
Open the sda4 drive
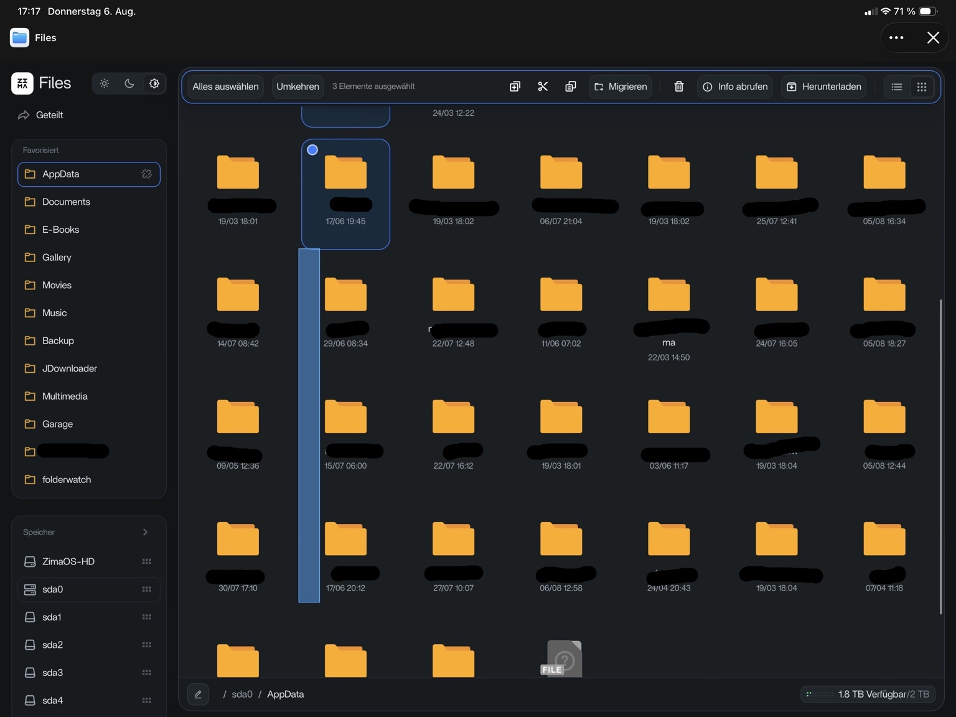[x=89, y=700]
